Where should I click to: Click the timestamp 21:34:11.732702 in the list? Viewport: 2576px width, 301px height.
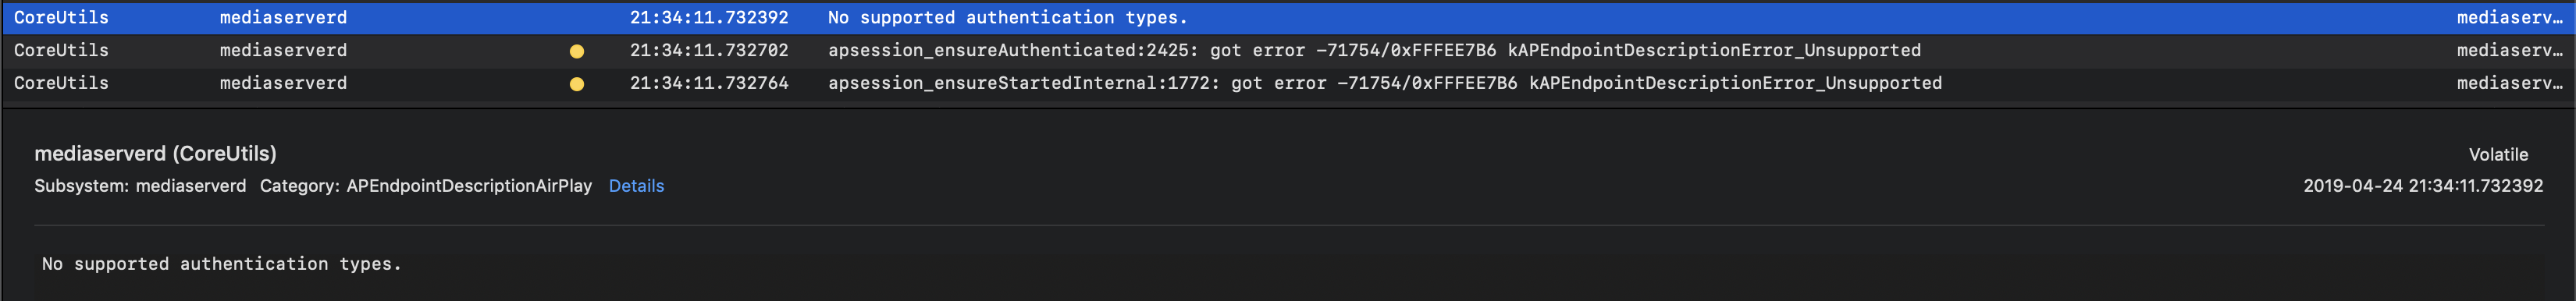pos(709,50)
